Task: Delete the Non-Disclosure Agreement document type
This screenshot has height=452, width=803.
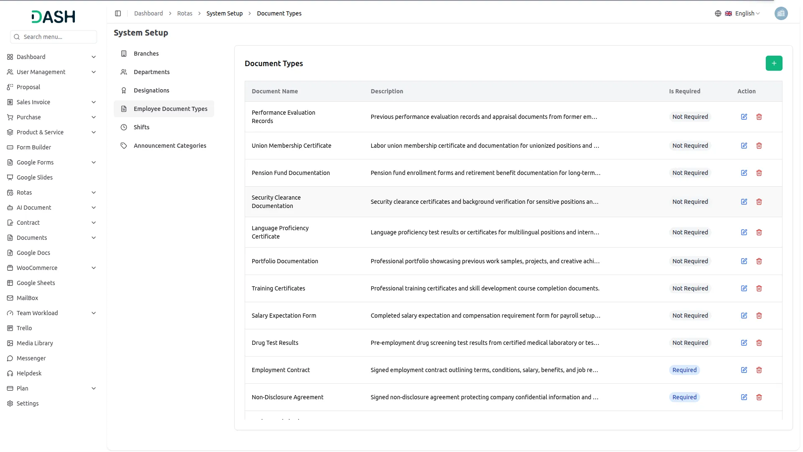Action: coord(759,397)
